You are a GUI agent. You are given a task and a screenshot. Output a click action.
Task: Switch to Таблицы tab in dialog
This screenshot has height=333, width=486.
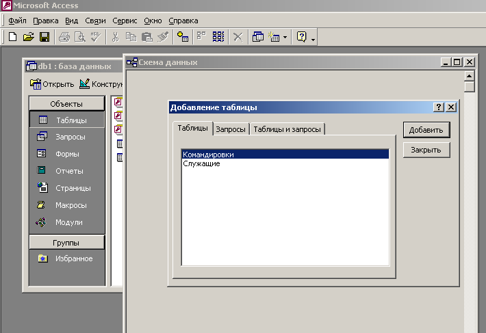tap(193, 128)
